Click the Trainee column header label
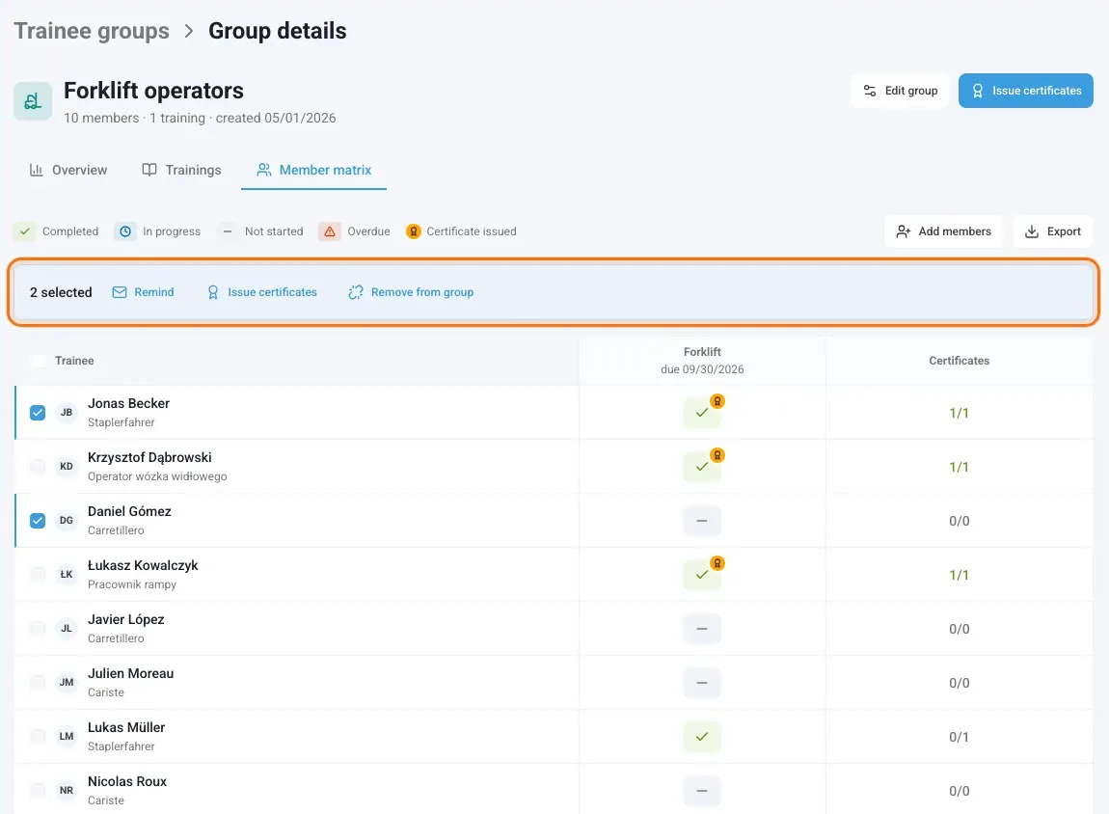 tap(74, 361)
